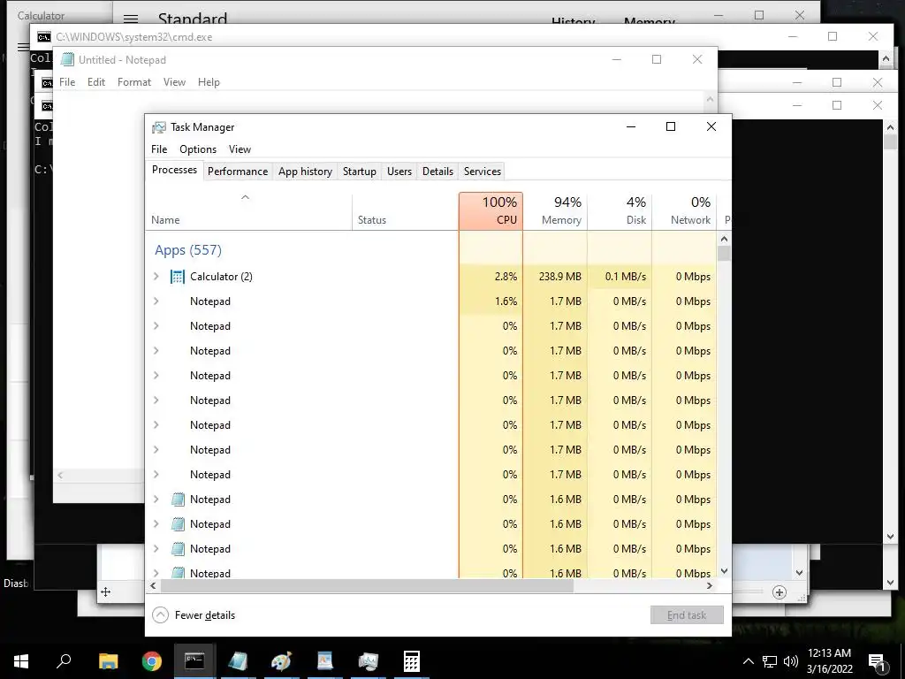Open notification center icon

point(877,662)
